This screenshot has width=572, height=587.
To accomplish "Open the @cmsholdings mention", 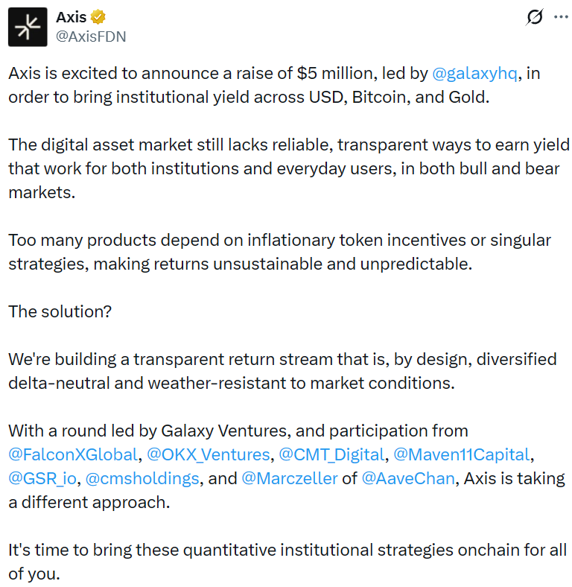I will pyautogui.click(x=142, y=478).
